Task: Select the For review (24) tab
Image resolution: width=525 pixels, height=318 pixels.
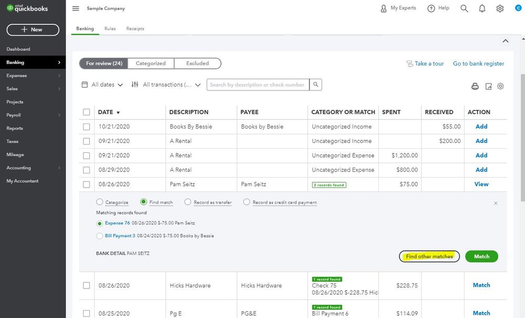Action: click(104, 63)
